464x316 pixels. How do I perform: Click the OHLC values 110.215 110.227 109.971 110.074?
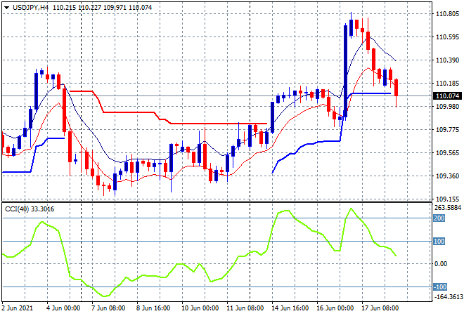(x=103, y=8)
